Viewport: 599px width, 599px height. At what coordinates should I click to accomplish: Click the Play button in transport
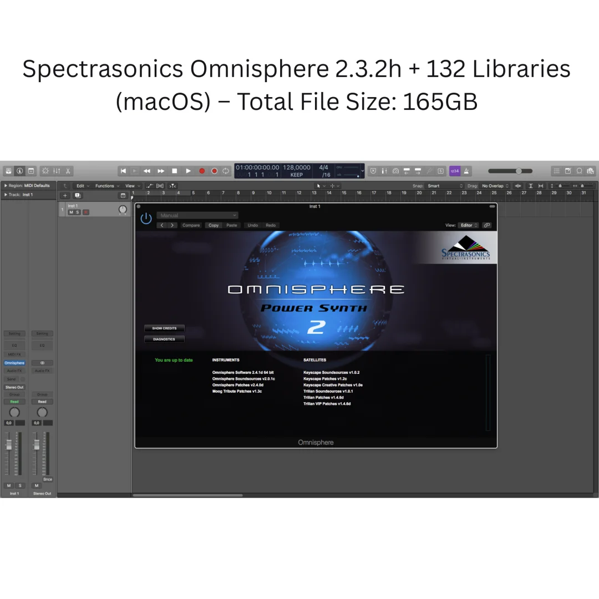click(x=188, y=171)
